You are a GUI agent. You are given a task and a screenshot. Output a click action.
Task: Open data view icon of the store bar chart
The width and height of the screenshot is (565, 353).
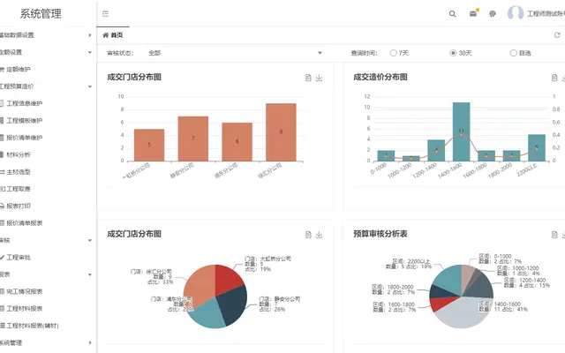pos(308,78)
